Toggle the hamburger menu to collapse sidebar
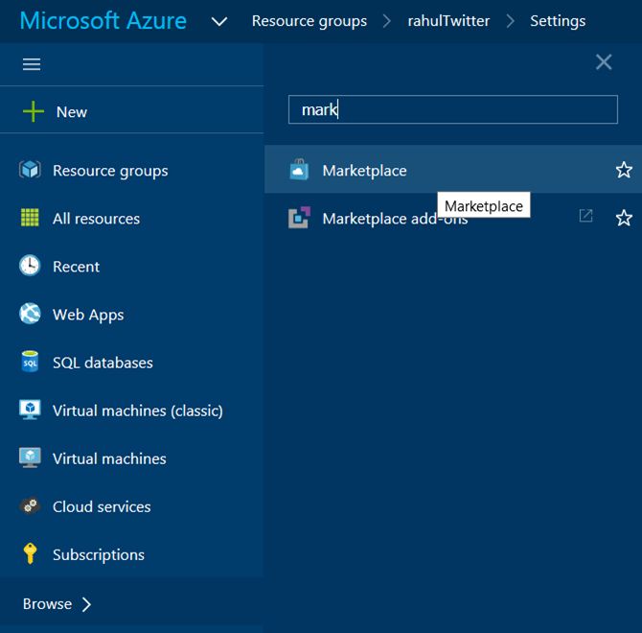The image size is (642, 633). tap(32, 64)
